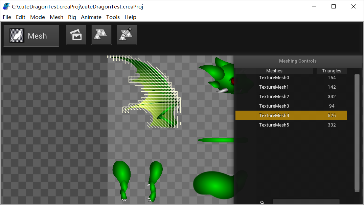Click the Triangles column header
The image size is (364, 205).
(332, 71)
